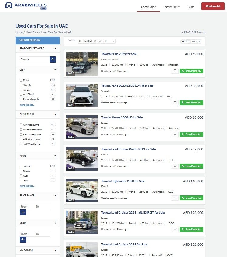Open photo count badge on Sienna image
Screen dimensions: 227x257
[x=71, y=137]
